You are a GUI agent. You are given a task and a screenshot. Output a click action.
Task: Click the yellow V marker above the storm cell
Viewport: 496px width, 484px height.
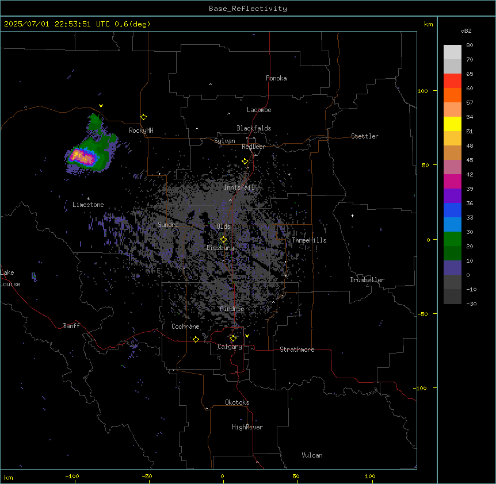click(101, 106)
